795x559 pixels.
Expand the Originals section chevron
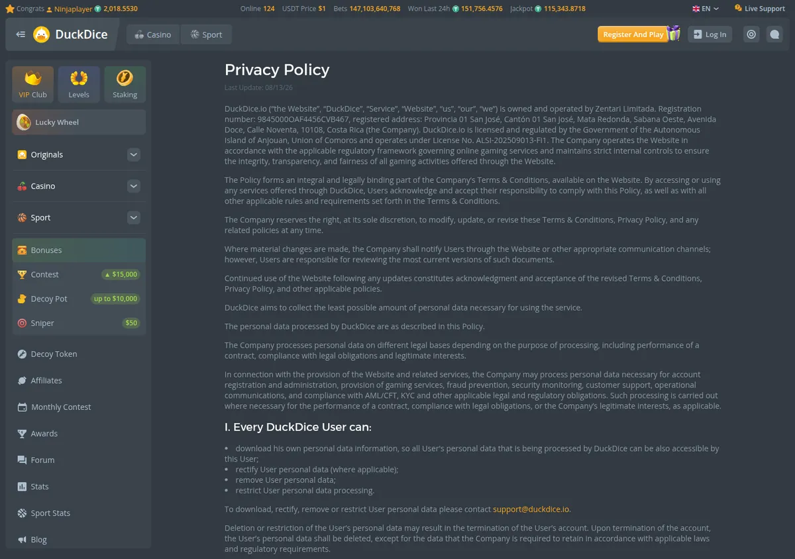tap(134, 154)
